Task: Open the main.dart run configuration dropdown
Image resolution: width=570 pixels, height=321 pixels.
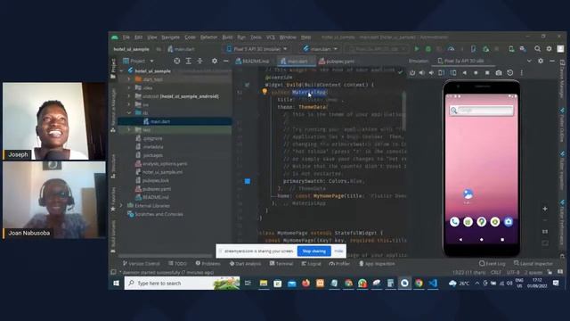Action: [x=321, y=49]
